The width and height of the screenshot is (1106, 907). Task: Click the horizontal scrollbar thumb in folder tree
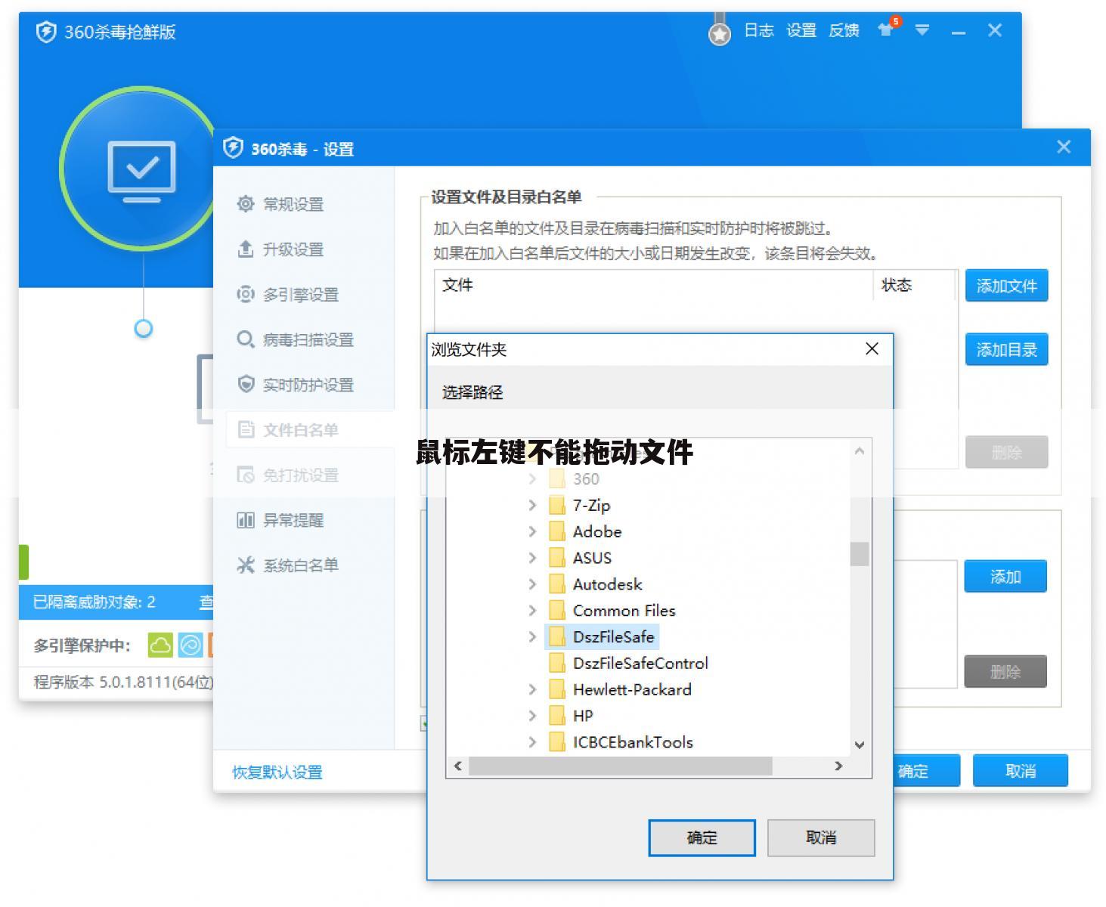[x=621, y=766]
